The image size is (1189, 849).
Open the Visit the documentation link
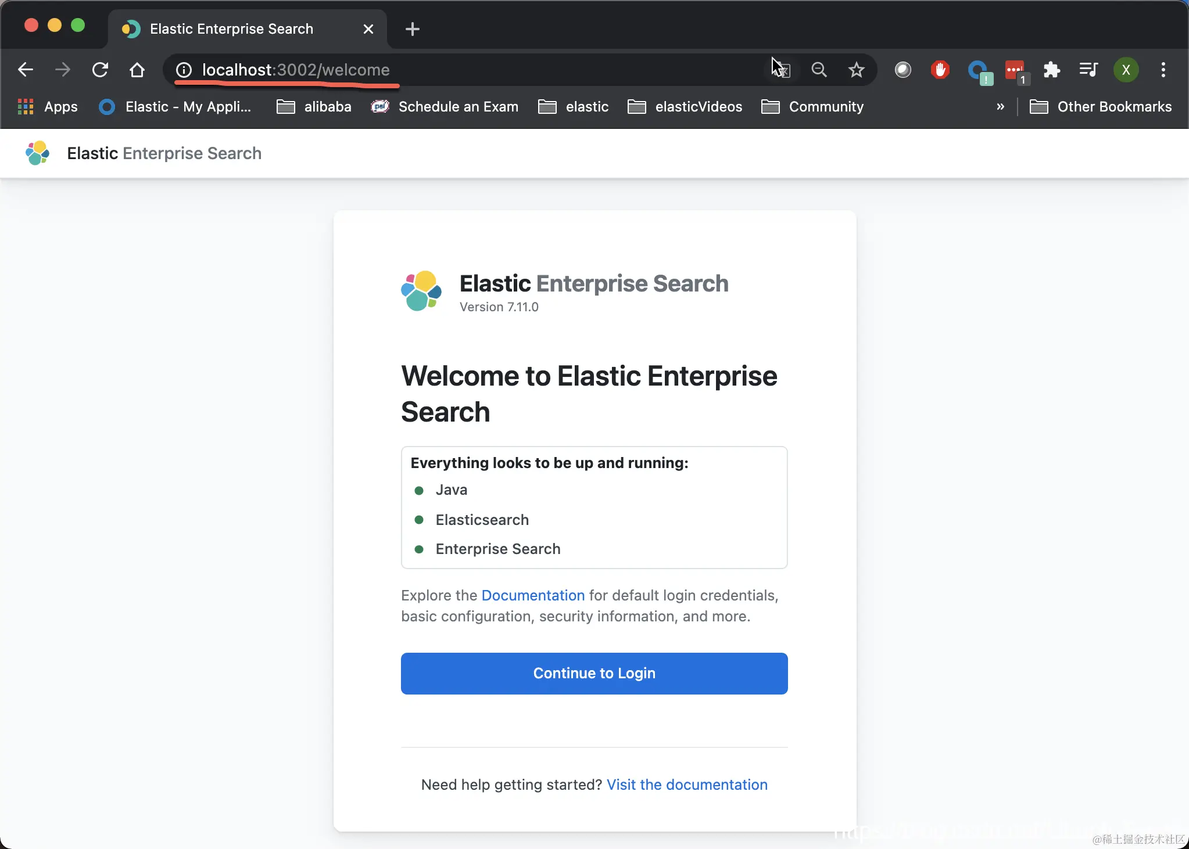[687, 785]
